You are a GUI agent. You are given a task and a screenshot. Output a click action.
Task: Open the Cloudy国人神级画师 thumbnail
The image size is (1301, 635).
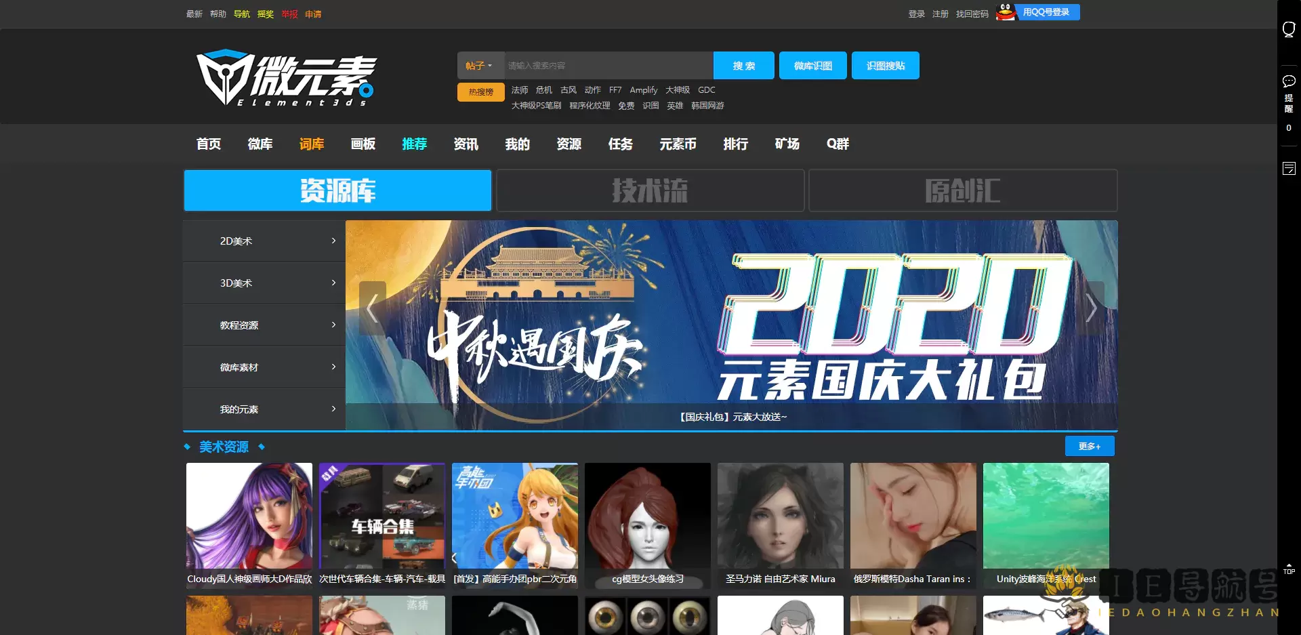click(249, 515)
